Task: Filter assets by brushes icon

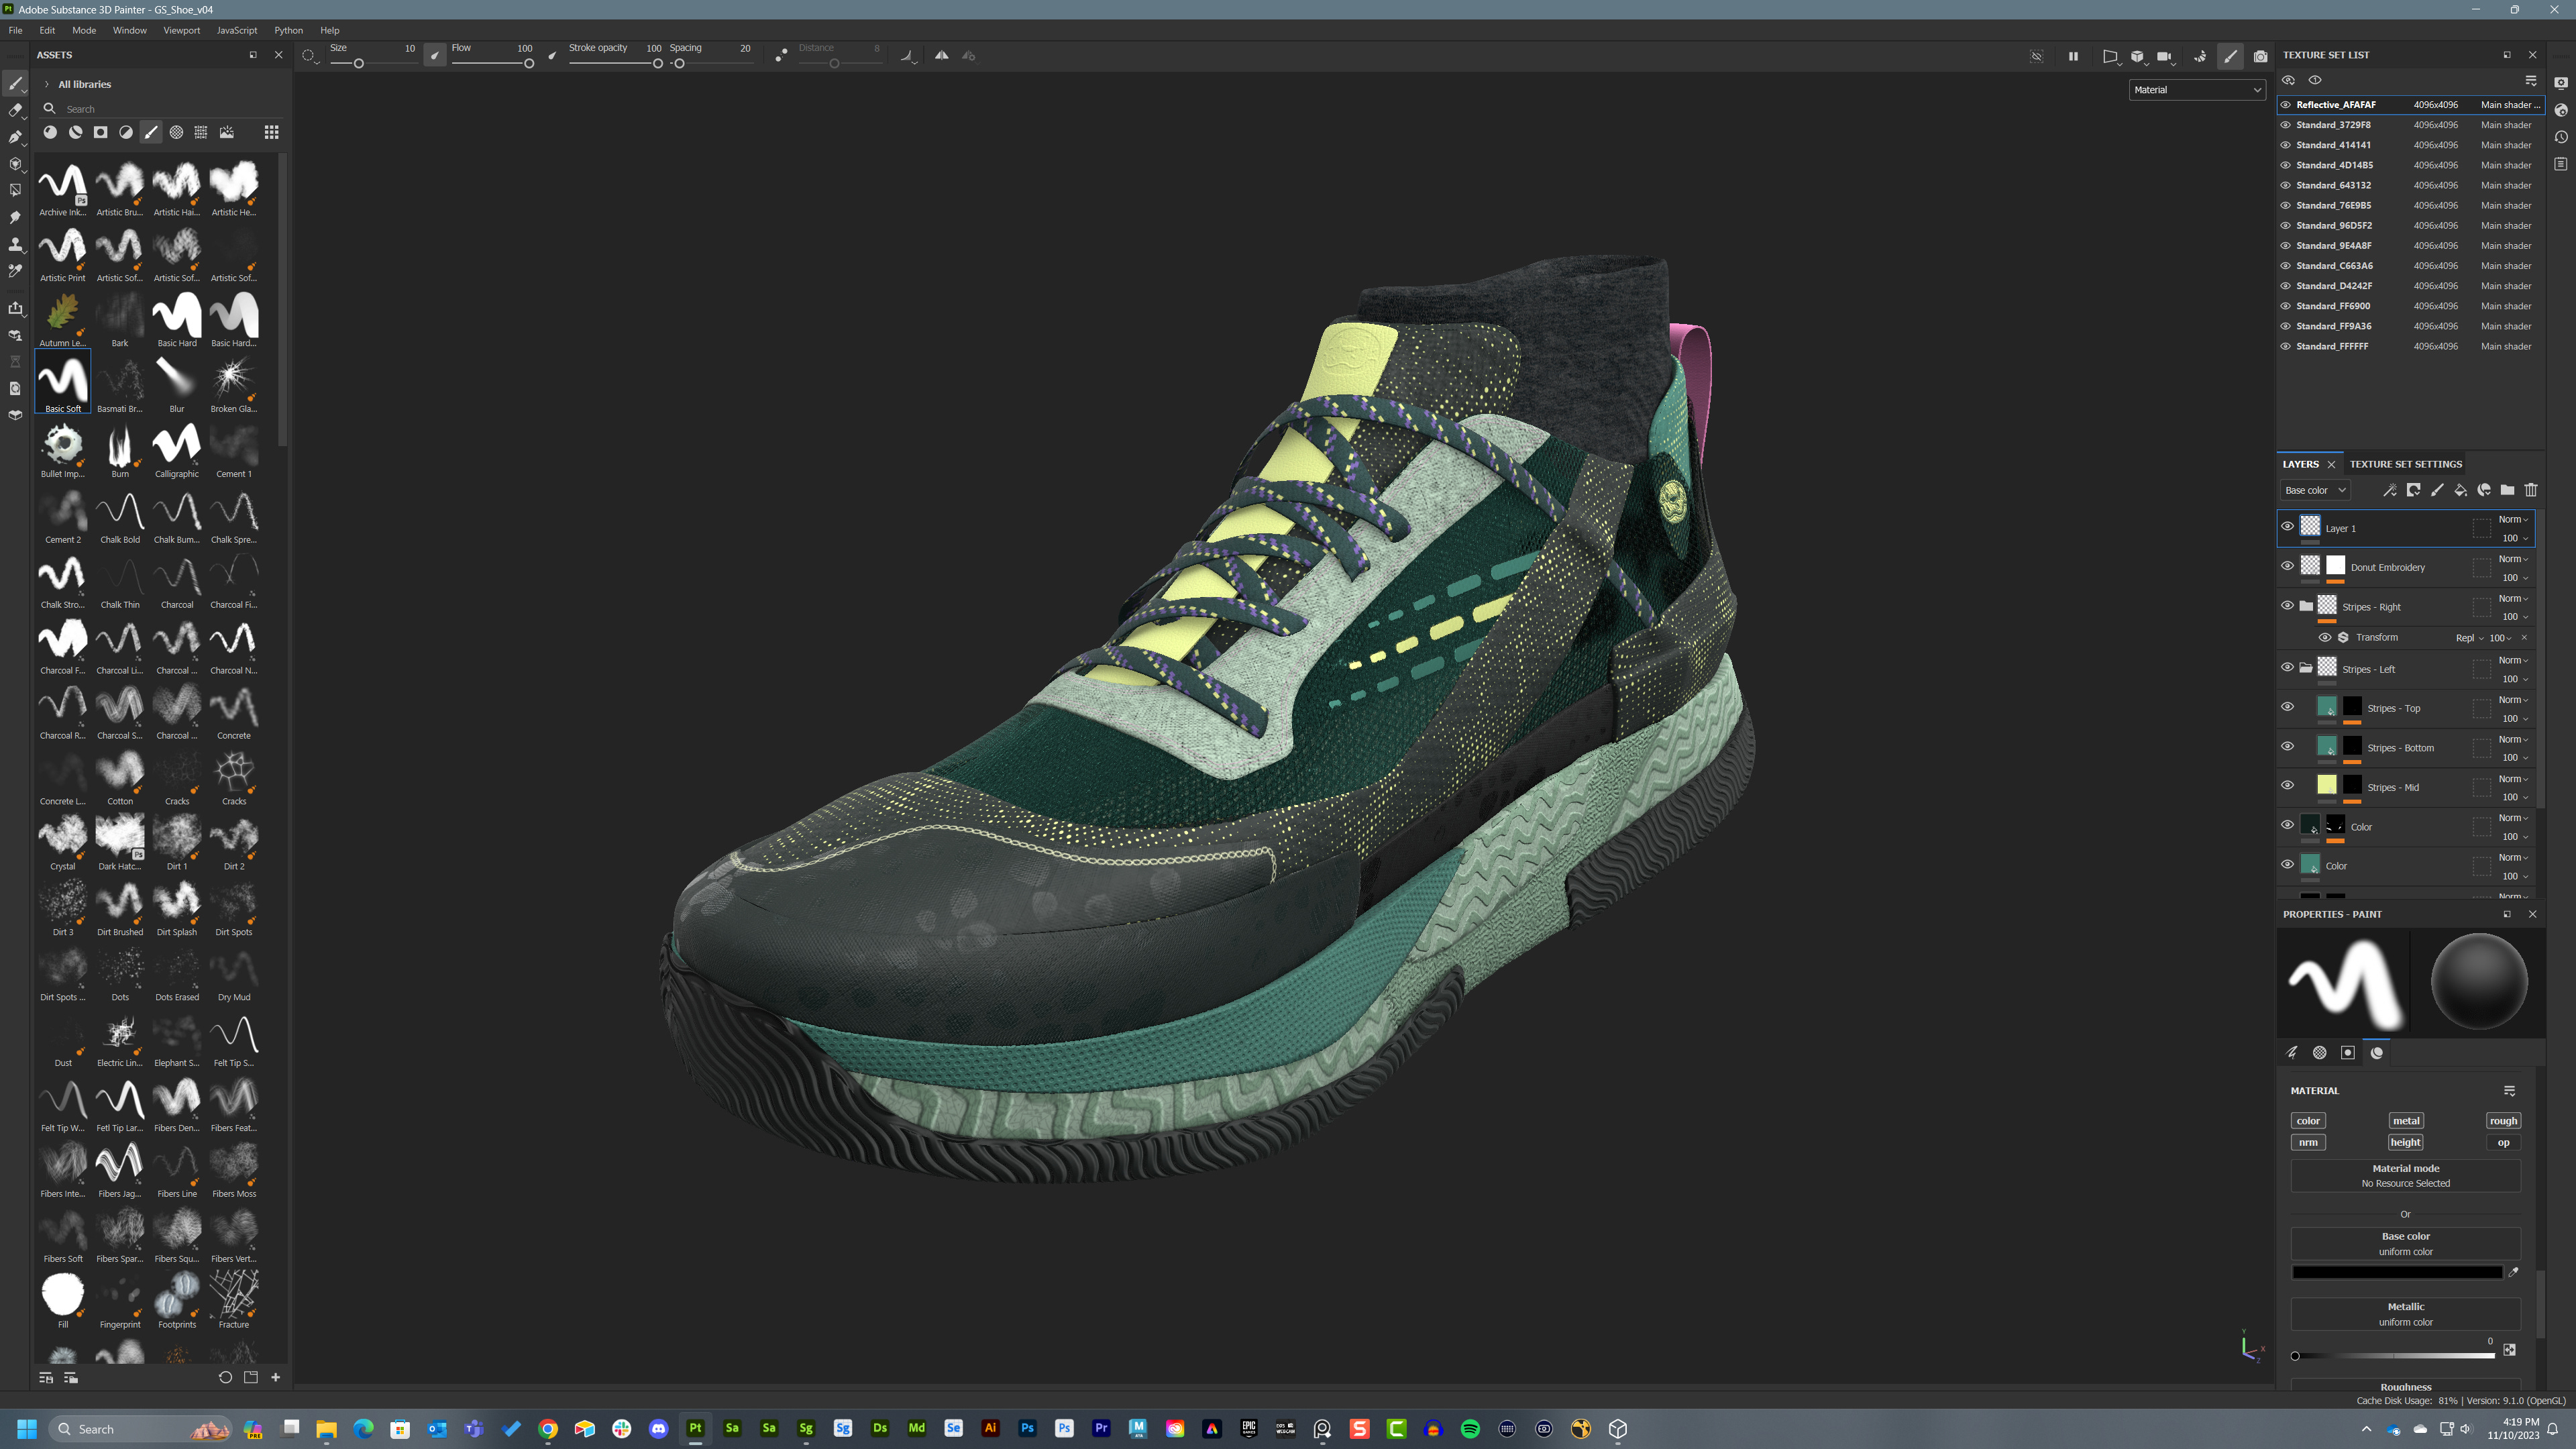Action: pos(151,132)
